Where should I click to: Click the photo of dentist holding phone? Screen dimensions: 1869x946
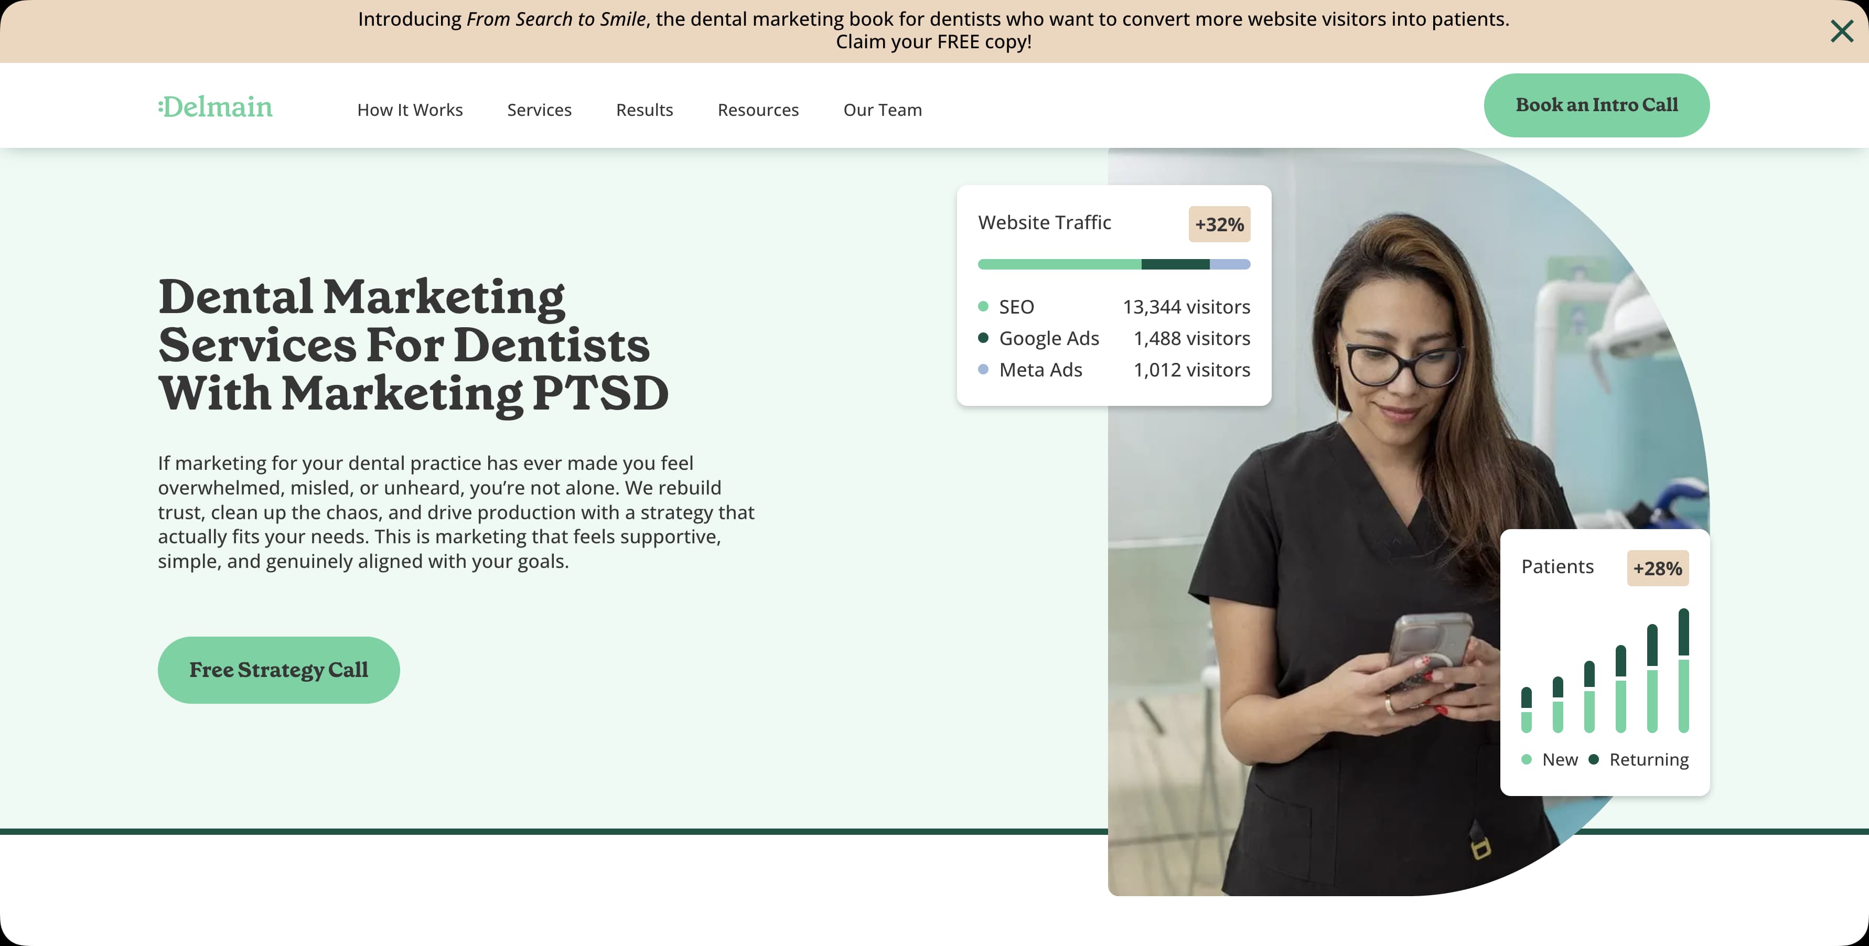click(x=1379, y=522)
